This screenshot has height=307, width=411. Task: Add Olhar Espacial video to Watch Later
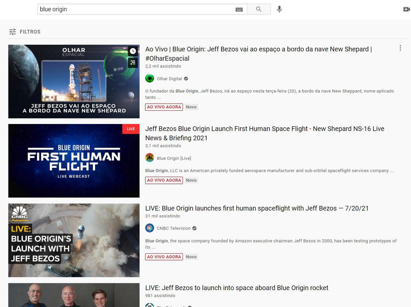coord(133,51)
